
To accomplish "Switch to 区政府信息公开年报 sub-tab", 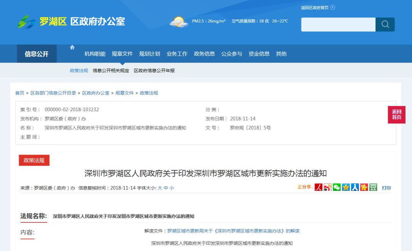I will [154, 70].
